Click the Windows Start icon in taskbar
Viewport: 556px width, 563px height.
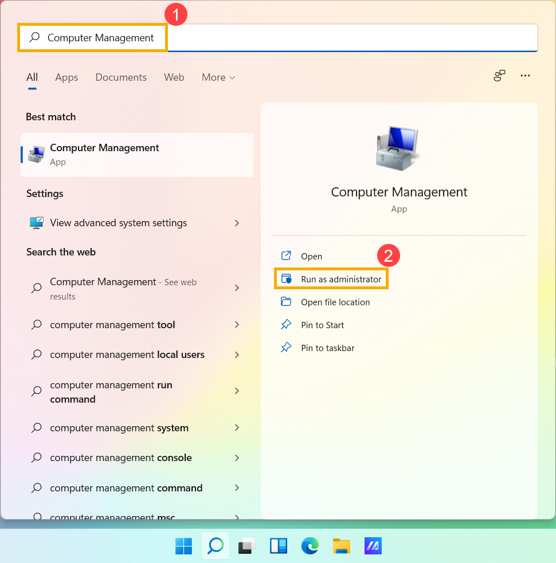(183, 546)
